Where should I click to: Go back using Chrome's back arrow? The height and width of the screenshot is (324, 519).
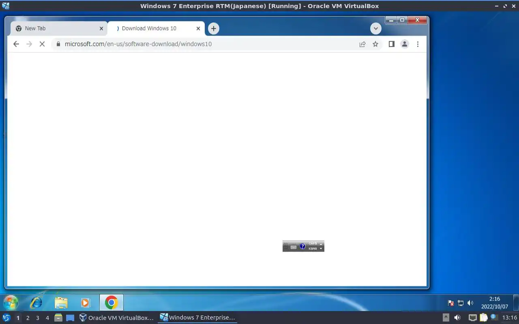[16, 44]
